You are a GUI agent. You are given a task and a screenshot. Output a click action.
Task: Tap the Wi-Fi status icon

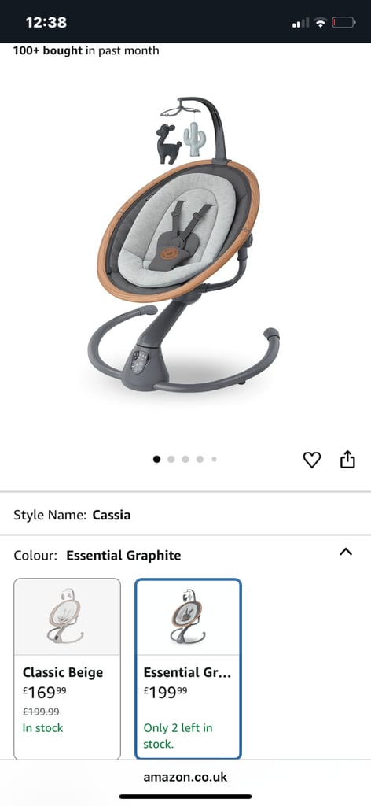point(321,23)
